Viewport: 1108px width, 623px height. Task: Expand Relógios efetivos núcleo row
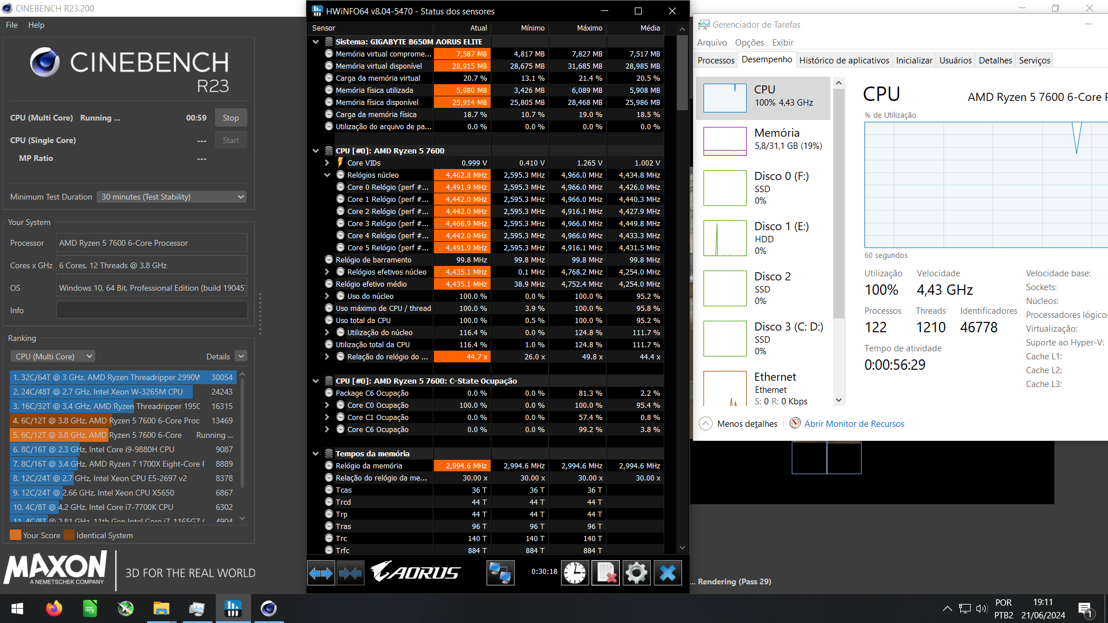tap(327, 272)
